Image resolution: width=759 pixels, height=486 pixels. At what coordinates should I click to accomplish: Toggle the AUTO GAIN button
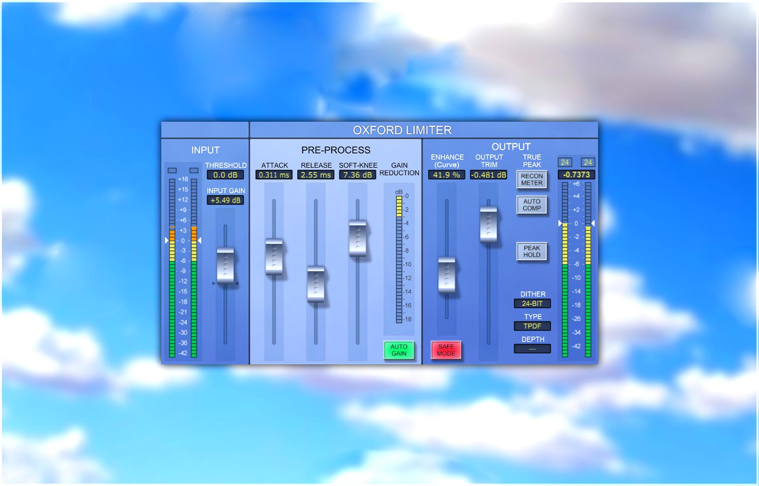click(399, 350)
